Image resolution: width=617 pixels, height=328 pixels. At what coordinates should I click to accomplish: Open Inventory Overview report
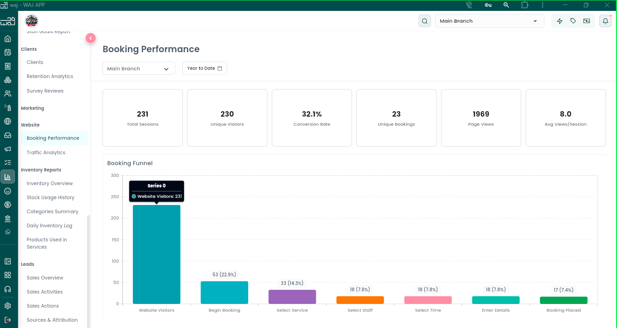[50, 183]
